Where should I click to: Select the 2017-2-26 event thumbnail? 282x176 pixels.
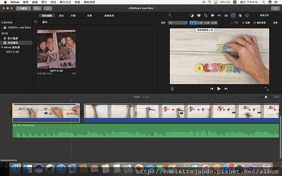point(56,49)
